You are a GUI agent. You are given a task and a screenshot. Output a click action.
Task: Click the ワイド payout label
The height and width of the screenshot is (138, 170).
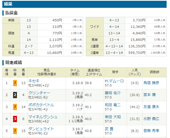(x=95, y=27)
